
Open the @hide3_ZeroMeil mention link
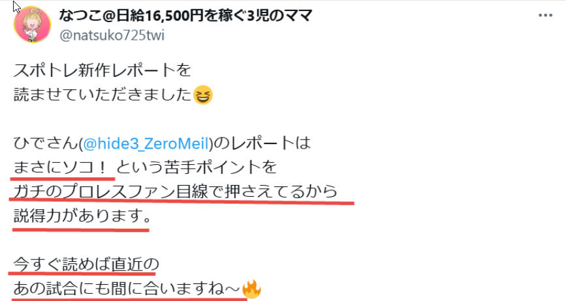(146, 143)
